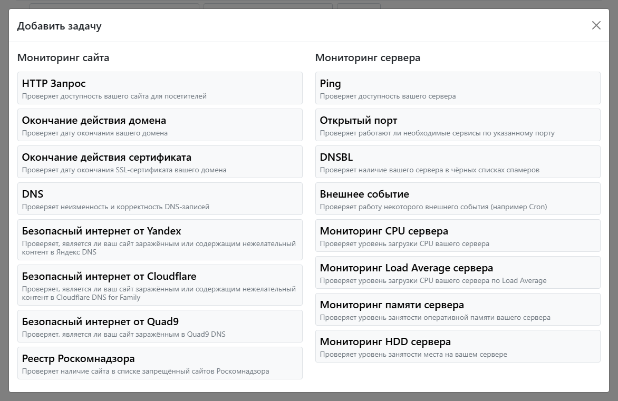Screen dimensions: 618x401
Task: Select the Ping server task
Action: click(x=458, y=88)
